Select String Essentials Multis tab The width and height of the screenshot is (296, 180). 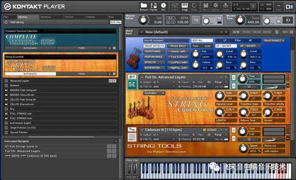(x=82, y=74)
